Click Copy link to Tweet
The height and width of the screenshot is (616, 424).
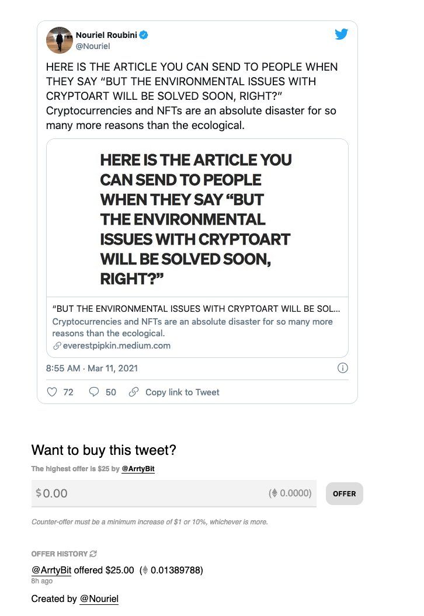click(x=182, y=392)
